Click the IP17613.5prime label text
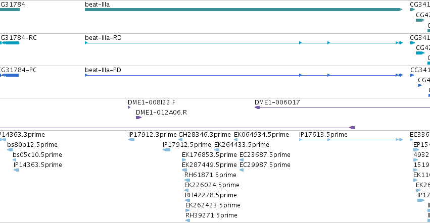430x223 pixels. (323, 135)
